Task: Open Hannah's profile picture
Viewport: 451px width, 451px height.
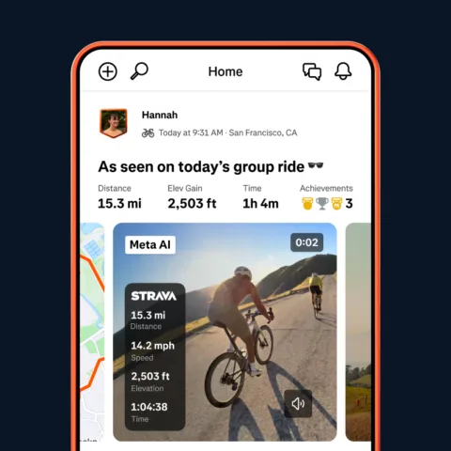Action: click(114, 123)
